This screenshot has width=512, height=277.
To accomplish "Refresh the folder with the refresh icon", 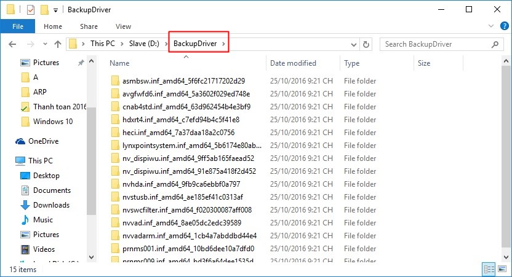I will (366, 44).
